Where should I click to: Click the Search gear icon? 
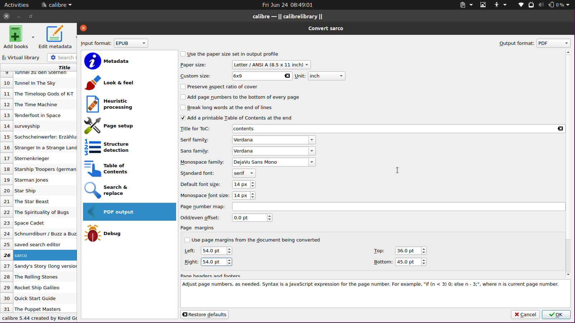pos(53,57)
